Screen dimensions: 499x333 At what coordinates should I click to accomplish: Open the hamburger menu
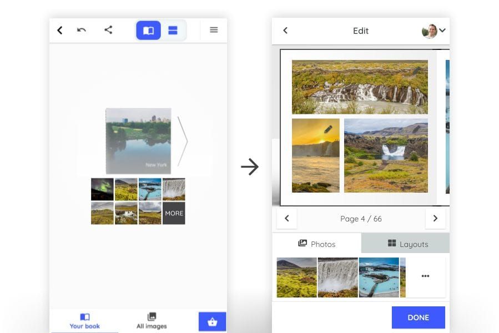(x=214, y=30)
